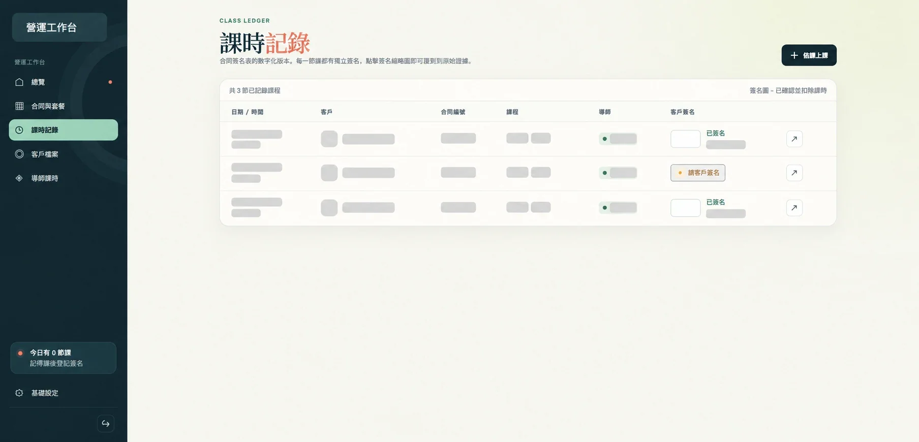Open the 總覽 overview home icon

19,82
